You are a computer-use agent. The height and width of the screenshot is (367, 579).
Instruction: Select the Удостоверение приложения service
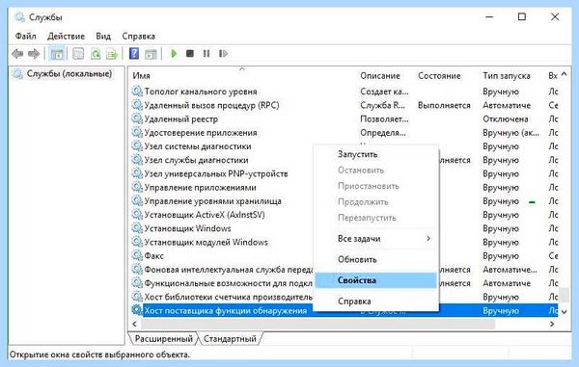pos(201,132)
